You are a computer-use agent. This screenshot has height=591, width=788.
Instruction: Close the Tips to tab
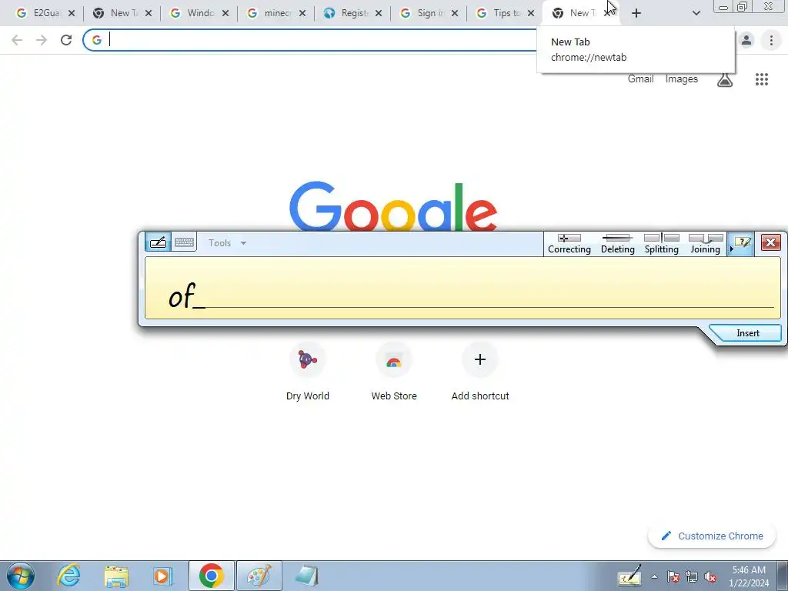pos(531,13)
